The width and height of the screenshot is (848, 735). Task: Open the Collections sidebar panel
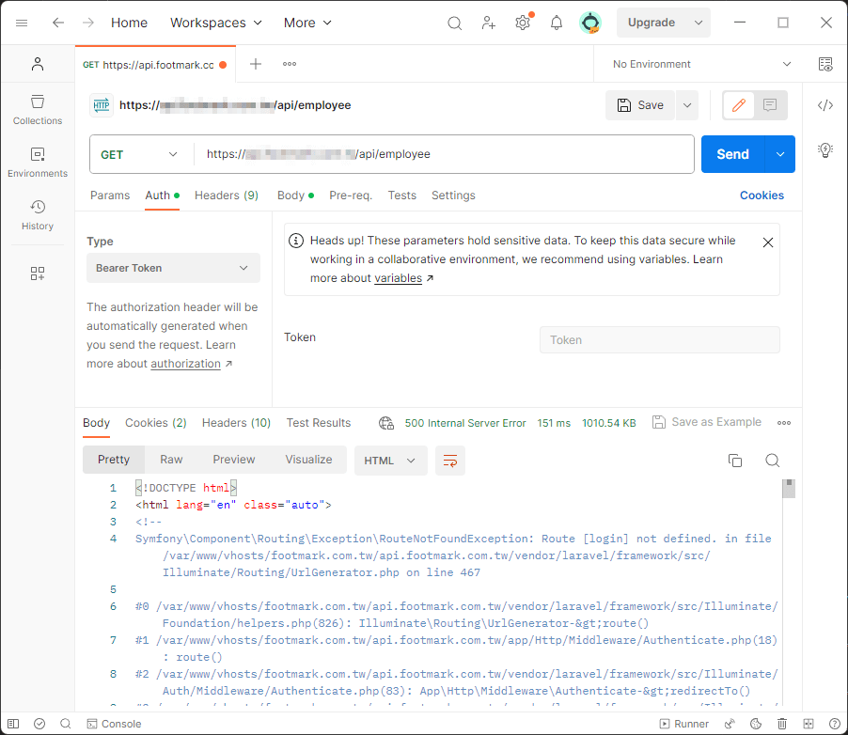[38, 109]
